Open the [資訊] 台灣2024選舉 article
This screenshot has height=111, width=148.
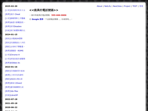tap(14, 39)
